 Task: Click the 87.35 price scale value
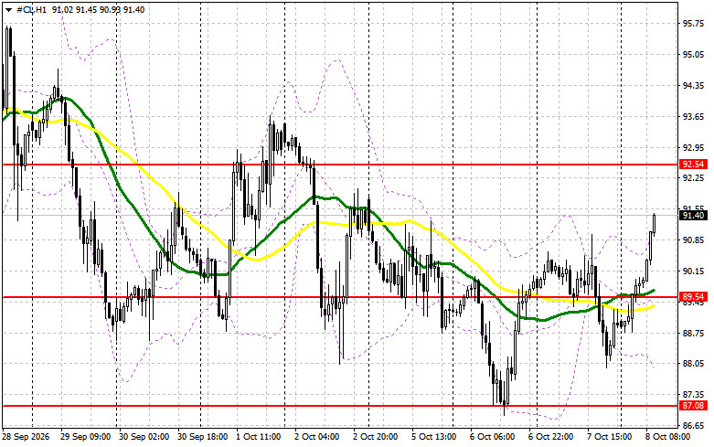click(x=693, y=395)
